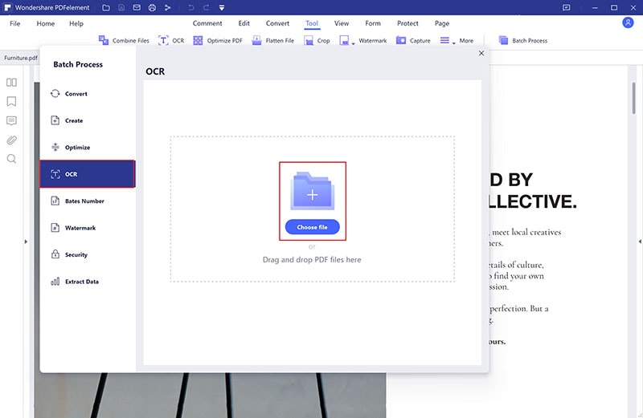Click the feedback message icon in title bar
643x418 pixels.
tap(567, 7)
